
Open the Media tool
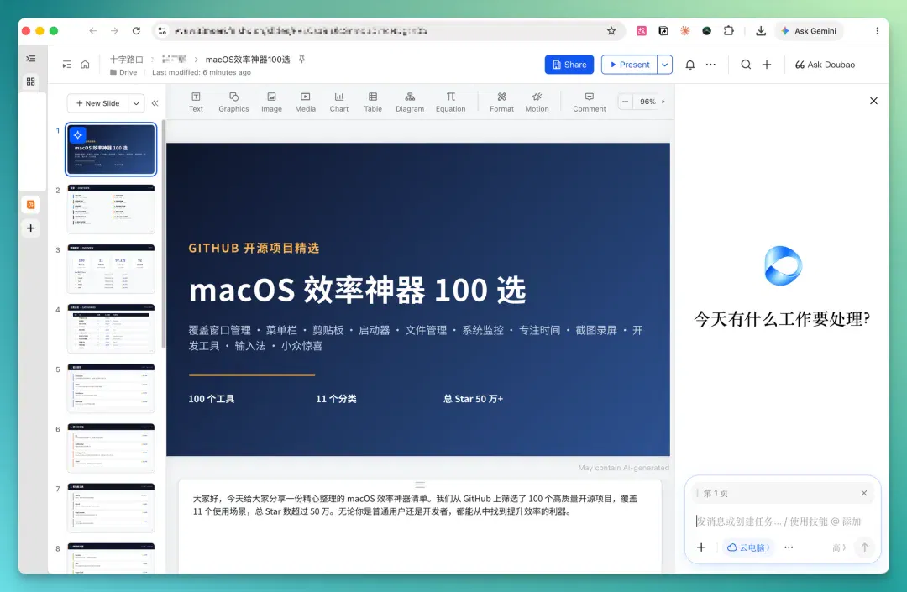(306, 102)
